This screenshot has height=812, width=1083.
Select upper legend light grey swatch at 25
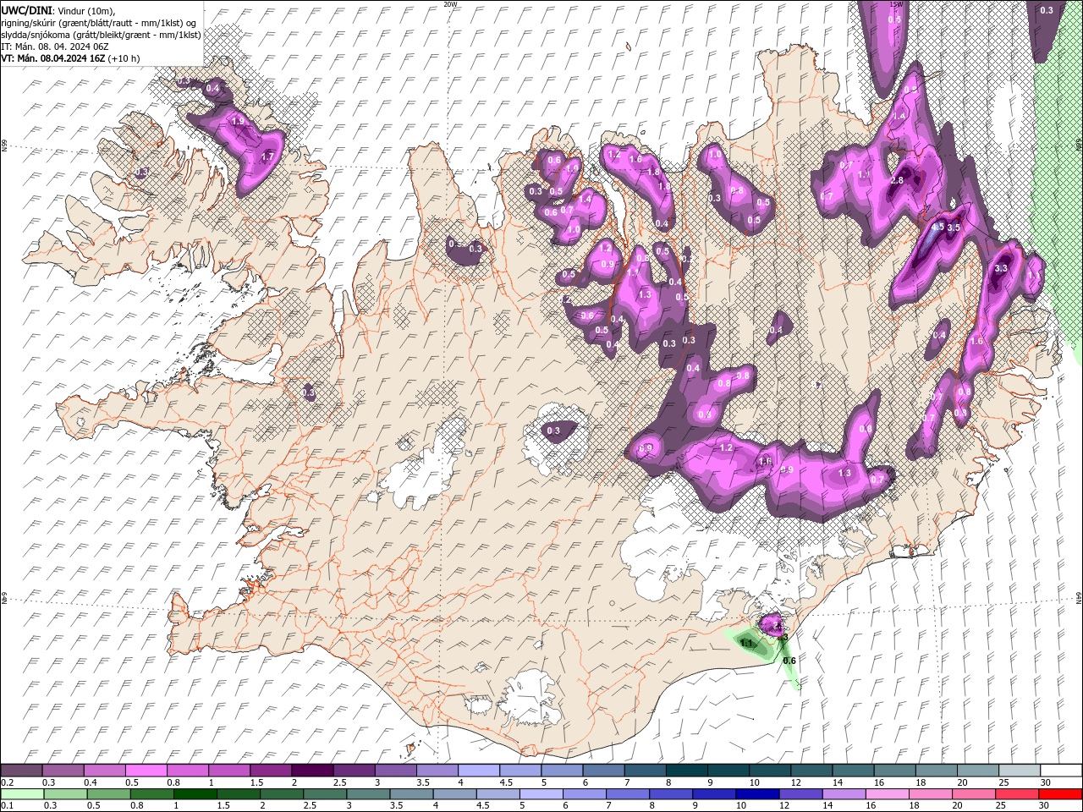click(x=1019, y=771)
